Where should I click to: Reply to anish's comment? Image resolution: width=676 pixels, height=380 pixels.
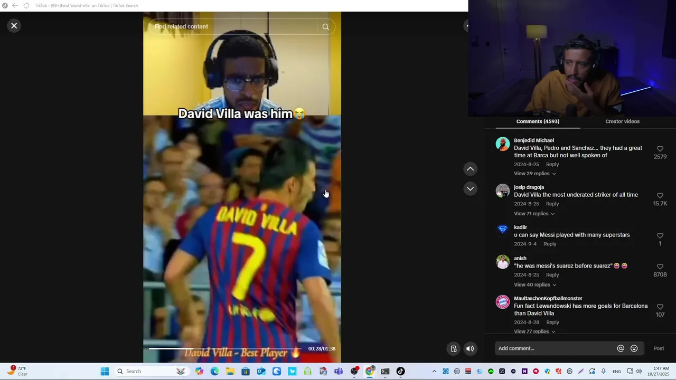click(x=552, y=275)
